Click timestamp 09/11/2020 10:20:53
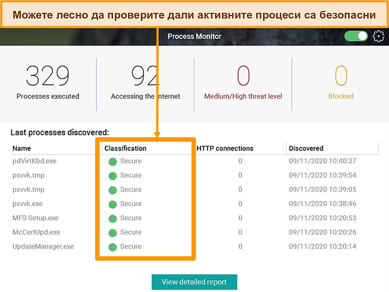389x292 pixels. 323,218
